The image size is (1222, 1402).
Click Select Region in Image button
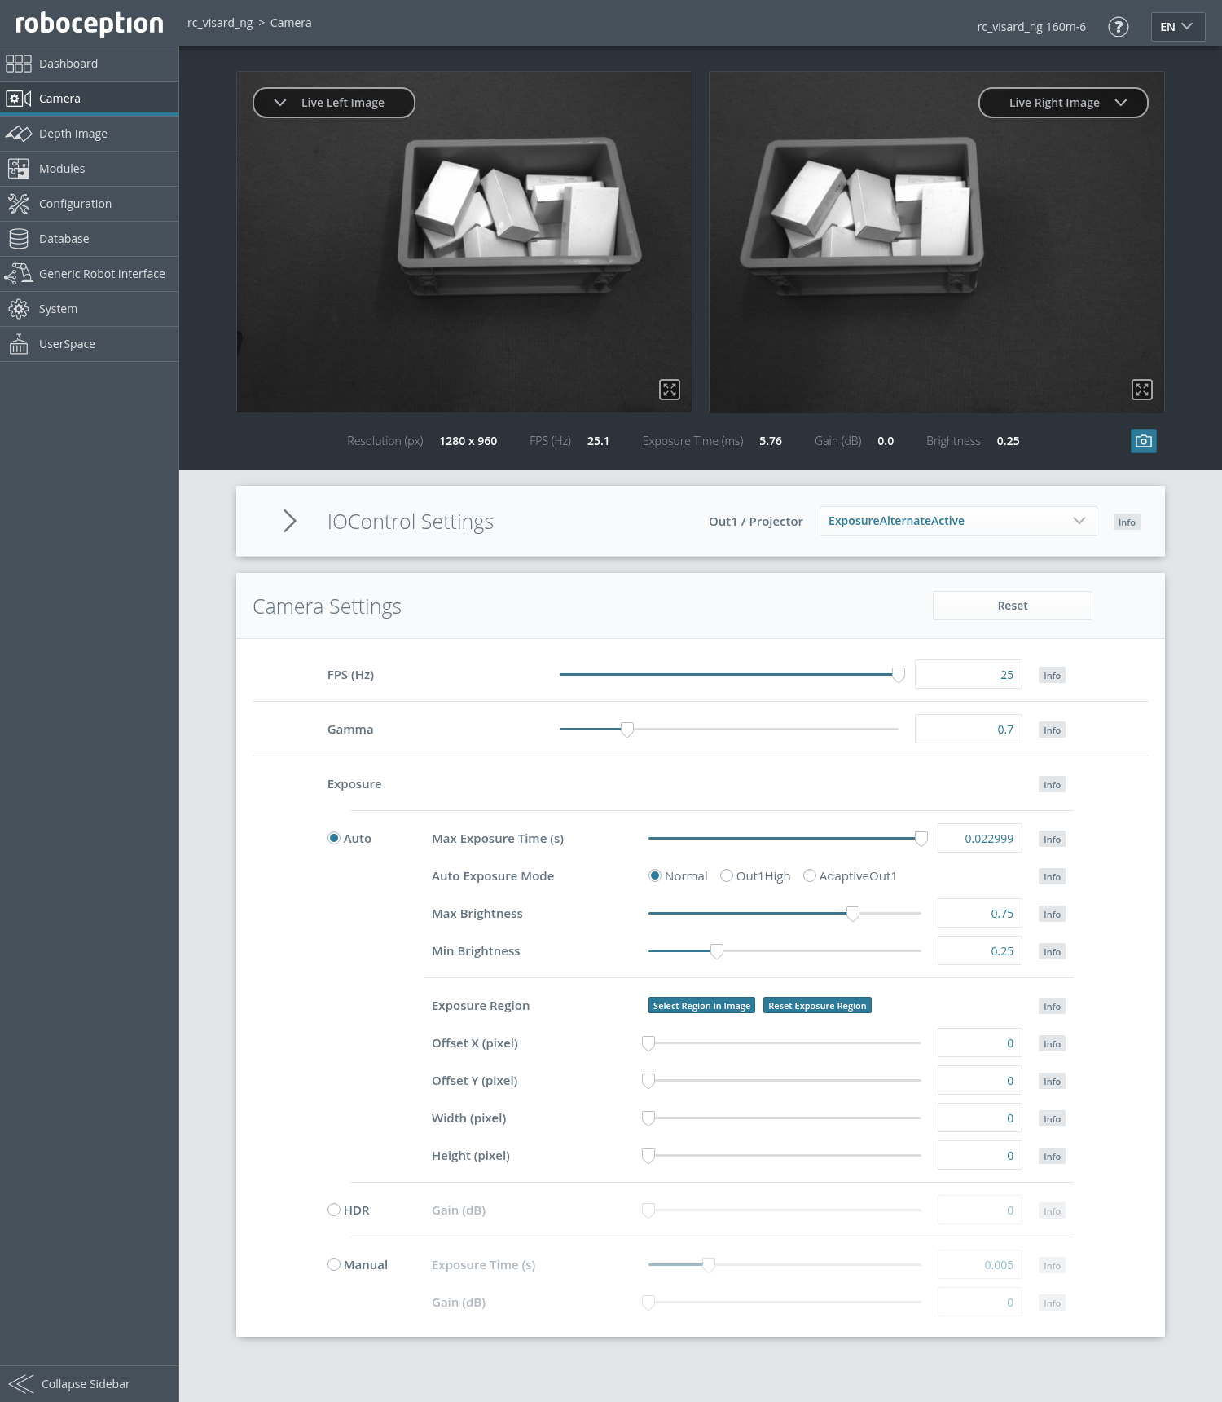click(x=701, y=1006)
